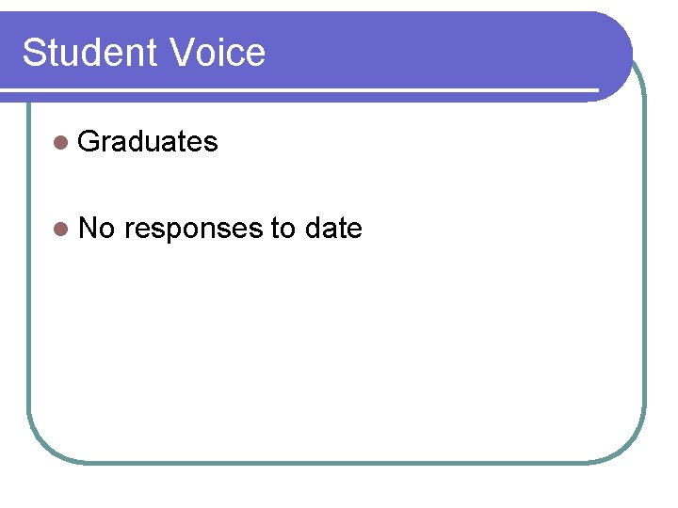The height and width of the screenshot is (508, 678).
Task: Click the teal border's right edge
Action: [x=644, y=260]
